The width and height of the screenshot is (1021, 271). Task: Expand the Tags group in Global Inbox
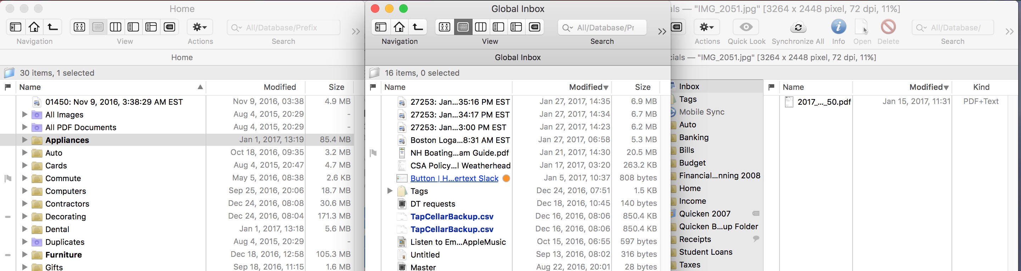pyautogui.click(x=390, y=191)
